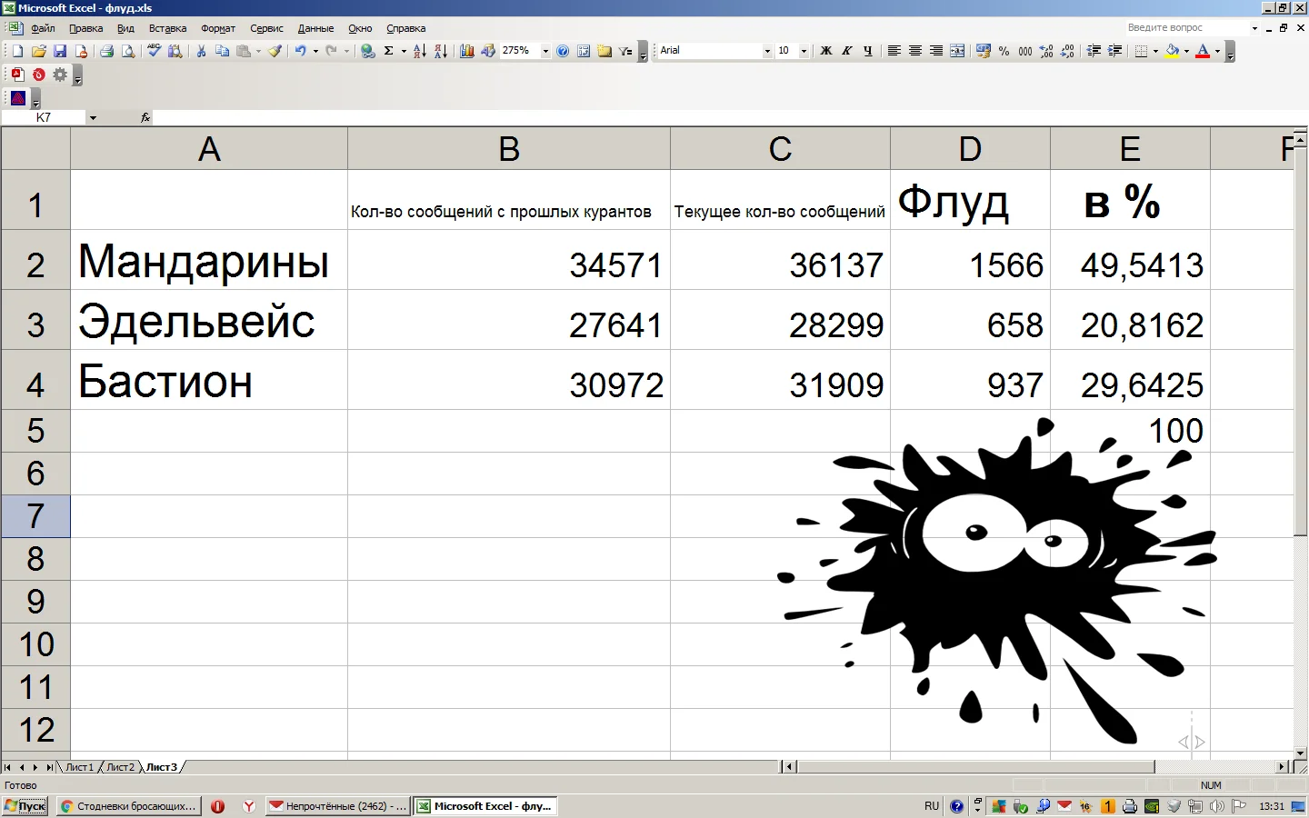The height and width of the screenshot is (818, 1309).
Task: Toggle underline (Ч) formatting
Action: click(x=868, y=52)
